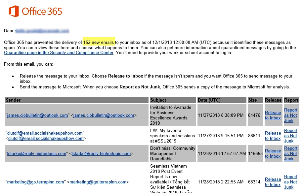The width and height of the screenshot is (303, 193).
Task: Click clutolf@email.socialshakeupshow.com address in angle brackets
Action: tap(46, 139)
